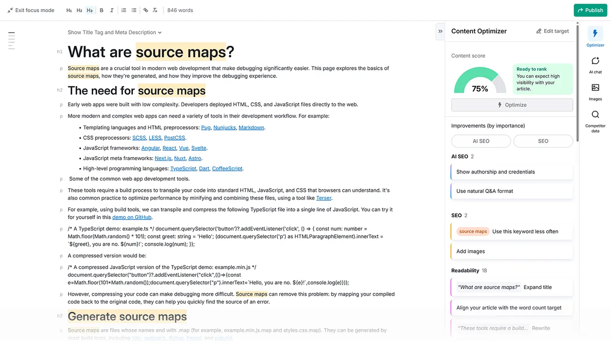Toggle Heading 3 formatting

point(90,10)
